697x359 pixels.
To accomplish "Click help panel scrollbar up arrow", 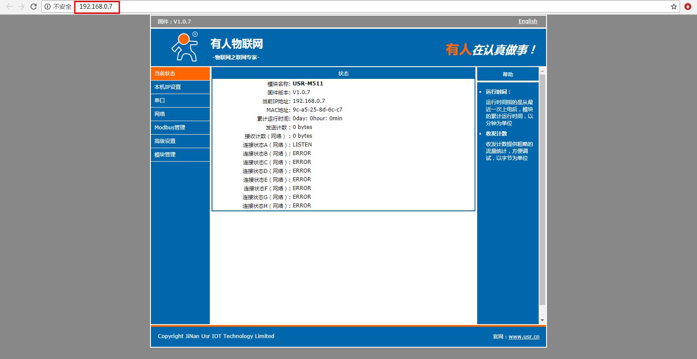I will tap(542, 71).
